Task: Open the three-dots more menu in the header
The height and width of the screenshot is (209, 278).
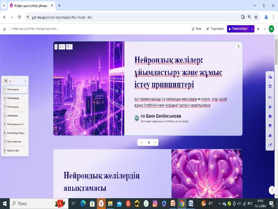Action: click(x=265, y=29)
